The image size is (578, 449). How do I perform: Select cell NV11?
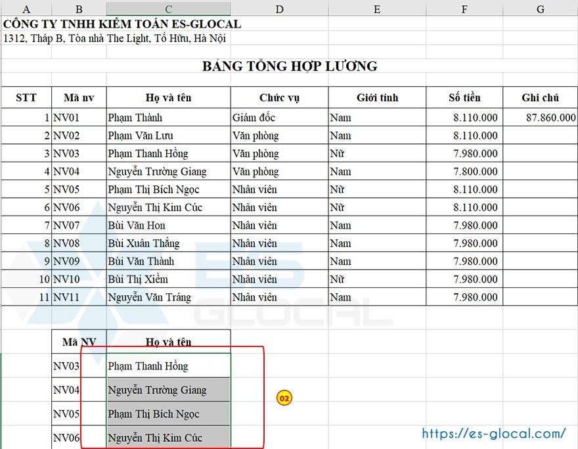click(x=79, y=297)
